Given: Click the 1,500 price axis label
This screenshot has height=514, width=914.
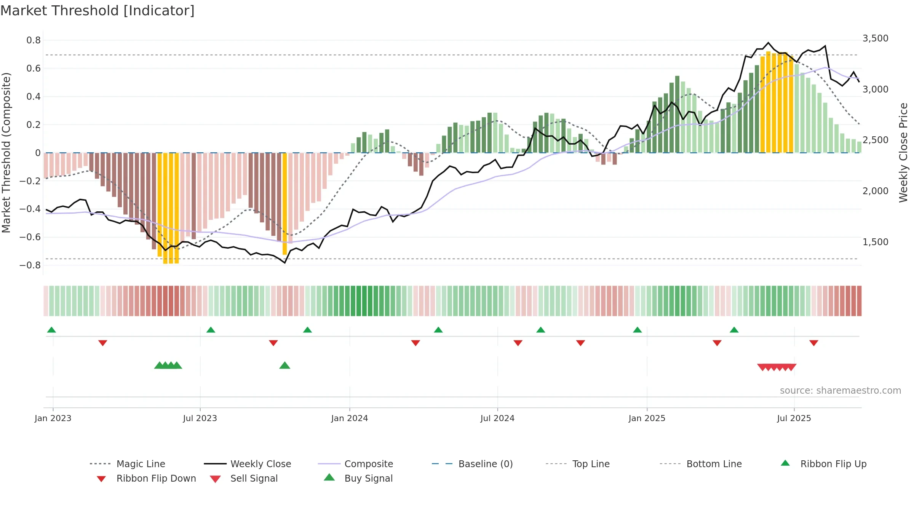Looking at the screenshot, I should (x=875, y=242).
